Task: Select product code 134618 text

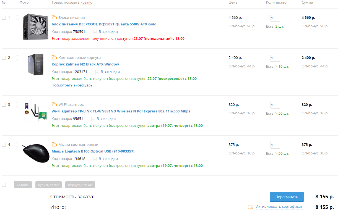Action: [x=79, y=159]
